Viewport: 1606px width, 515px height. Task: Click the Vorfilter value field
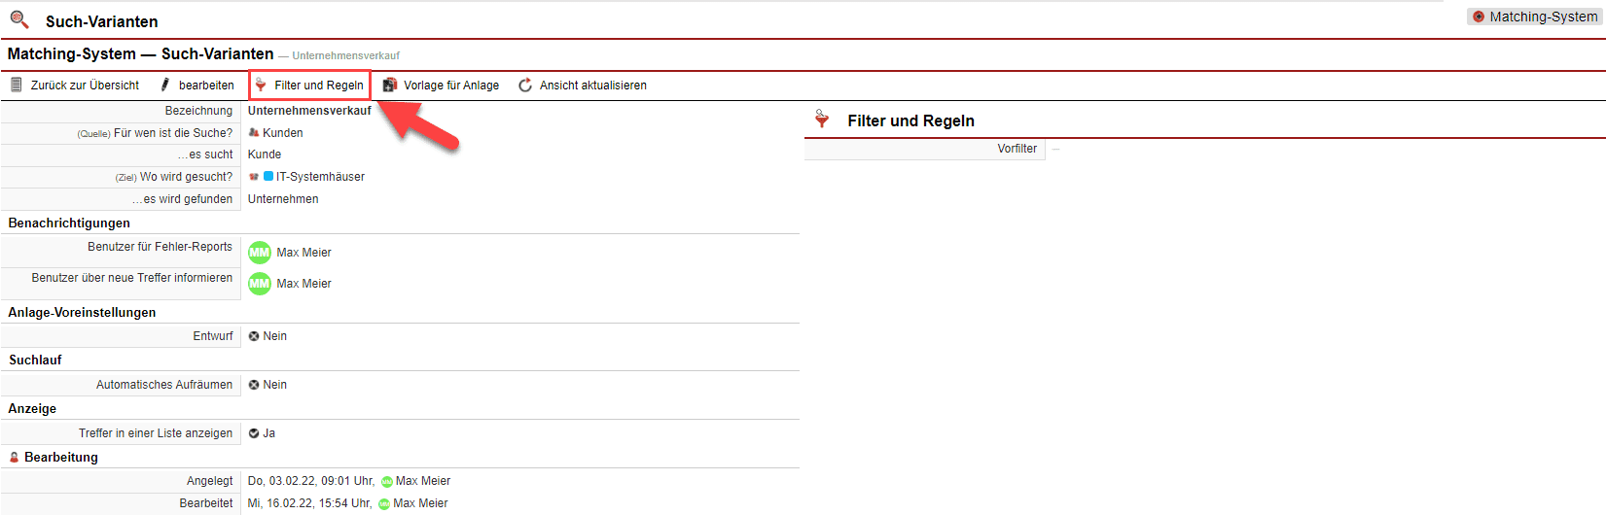click(1056, 150)
